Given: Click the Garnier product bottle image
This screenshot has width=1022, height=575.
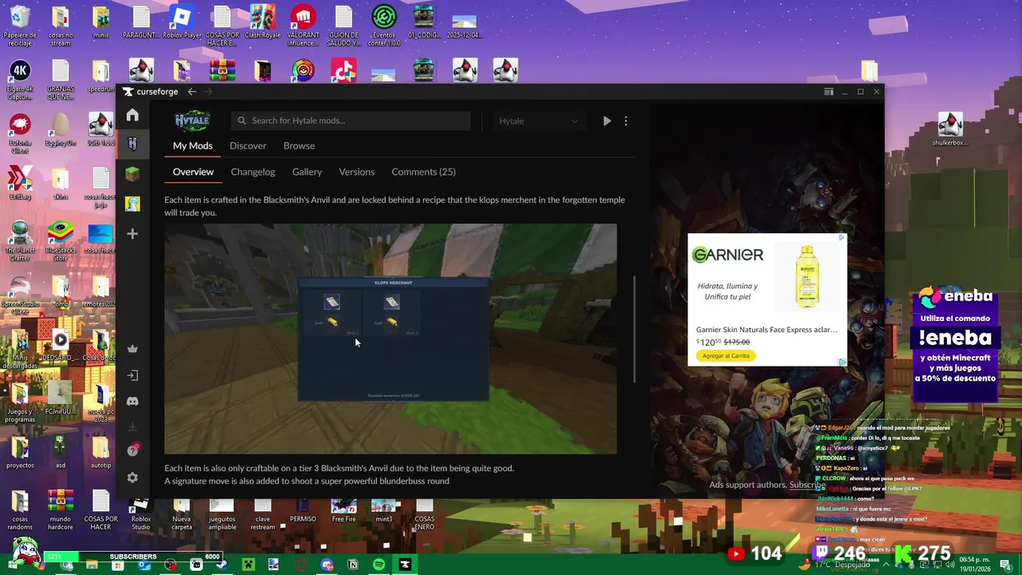Looking at the screenshot, I should click(x=807, y=277).
